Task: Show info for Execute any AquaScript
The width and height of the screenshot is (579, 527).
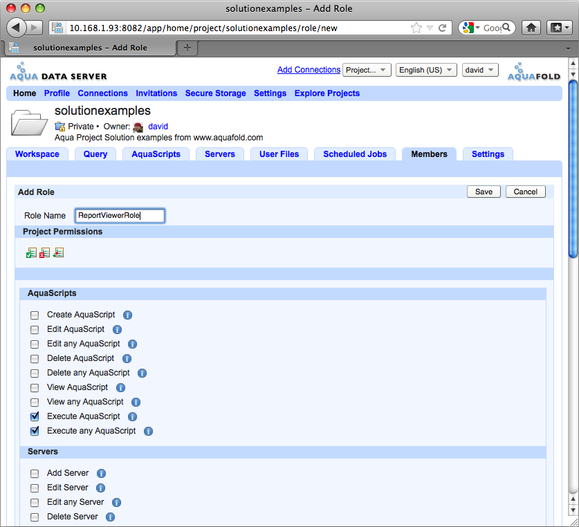Action: [149, 431]
